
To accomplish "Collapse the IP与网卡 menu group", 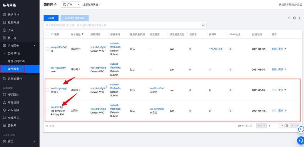I will click(x=20, y=46).
